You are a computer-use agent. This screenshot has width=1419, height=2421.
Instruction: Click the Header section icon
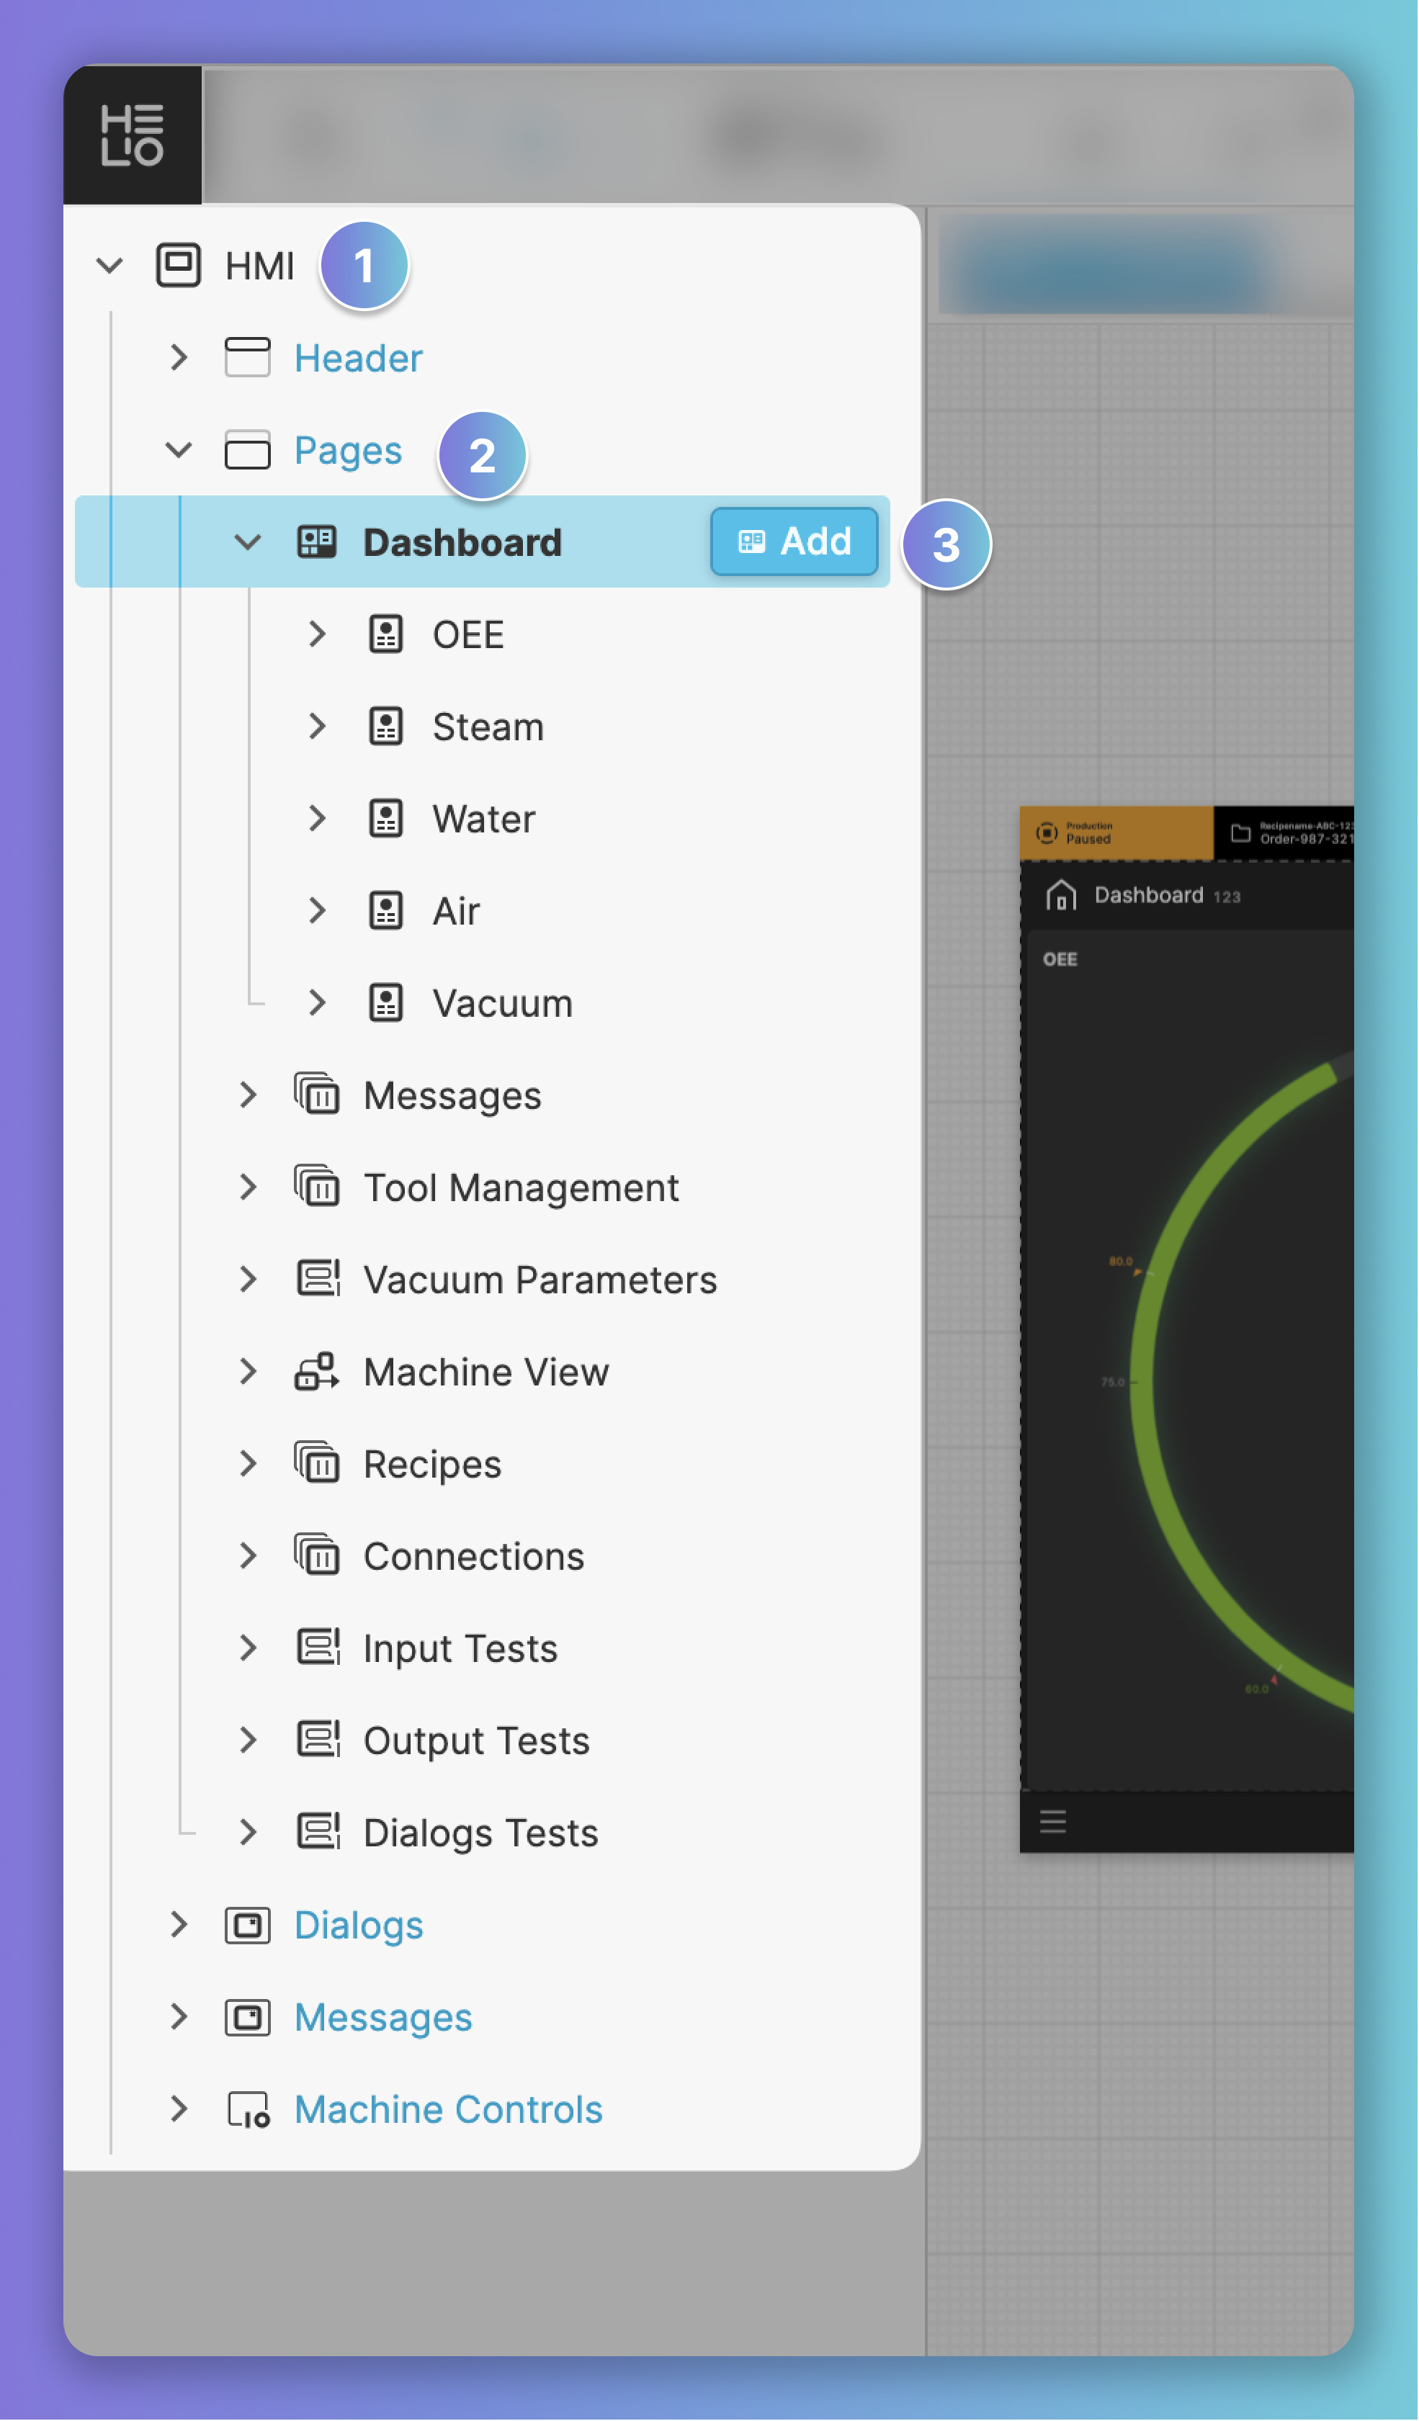click(247, 357)
